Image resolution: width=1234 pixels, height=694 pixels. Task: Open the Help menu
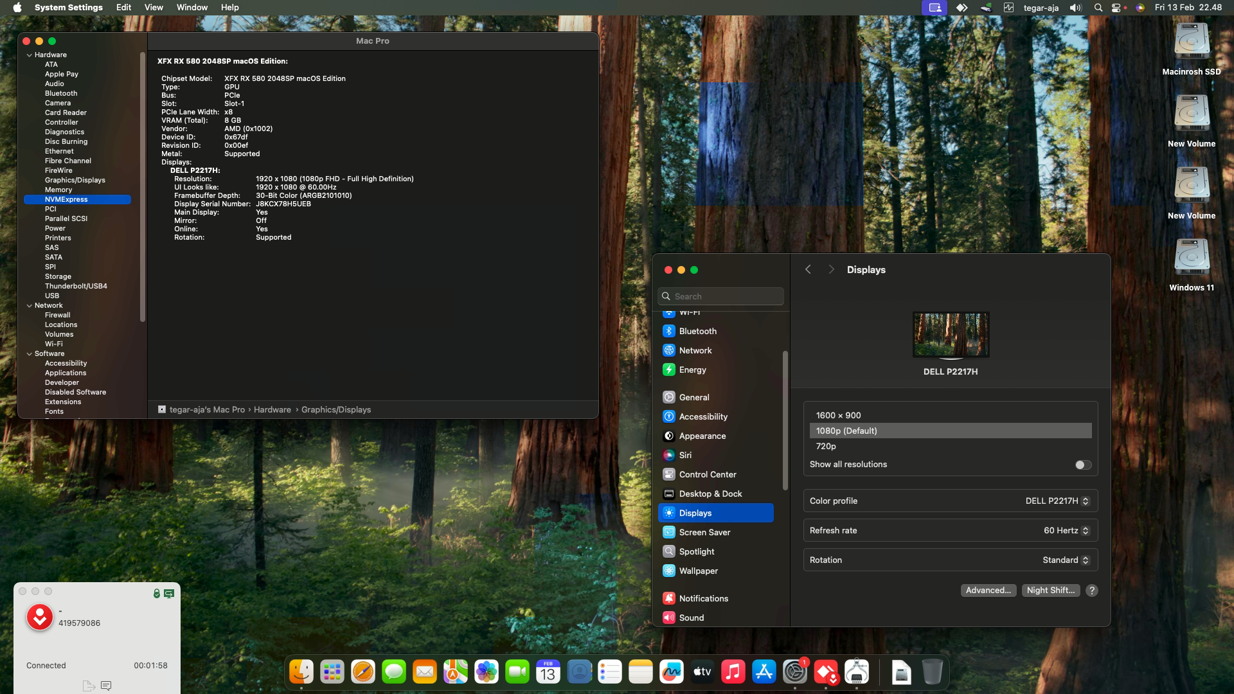pyautogui.click(x=229, y=8)
